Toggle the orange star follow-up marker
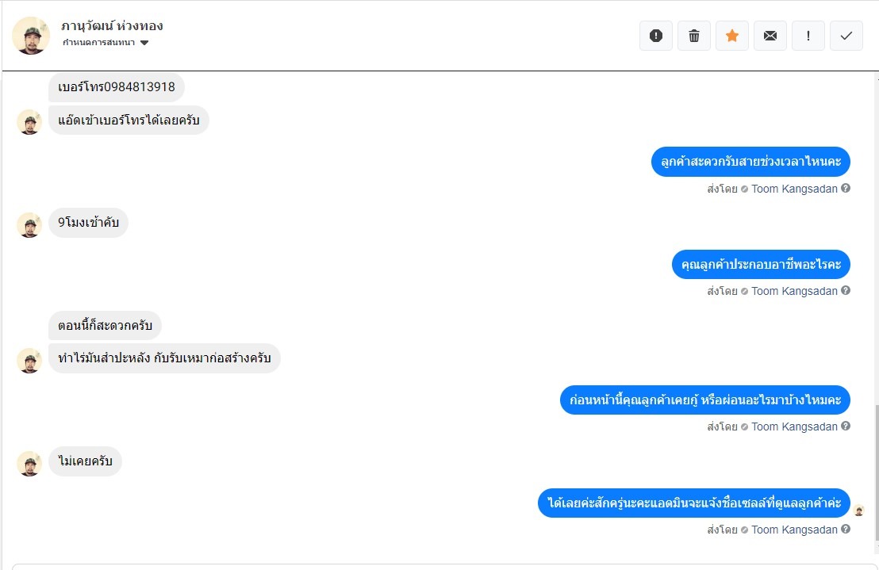 (731, 36)
